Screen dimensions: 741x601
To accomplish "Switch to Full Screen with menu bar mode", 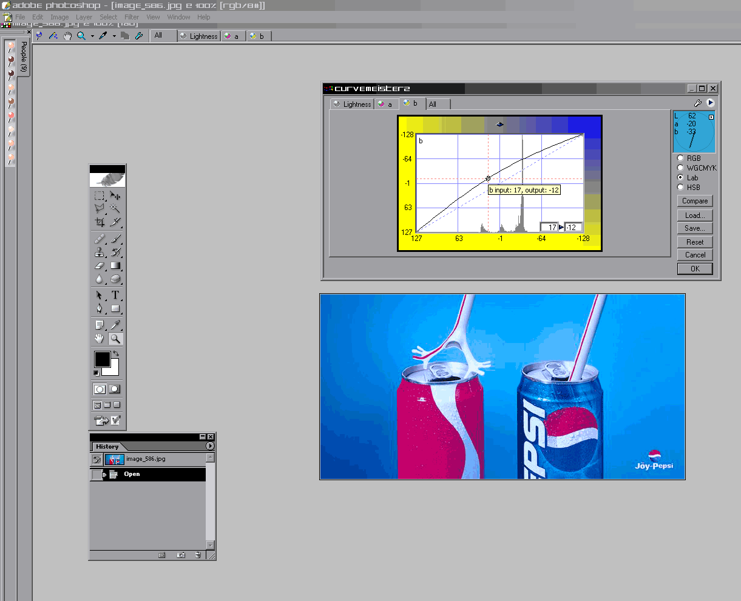I will [x=107, y=405].
